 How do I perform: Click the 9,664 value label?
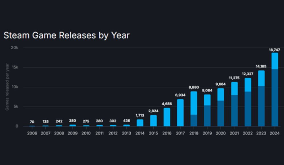point(220,84)
